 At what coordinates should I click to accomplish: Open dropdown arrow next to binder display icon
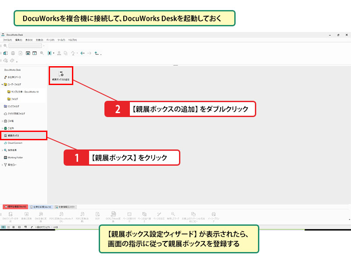point(54,53)
